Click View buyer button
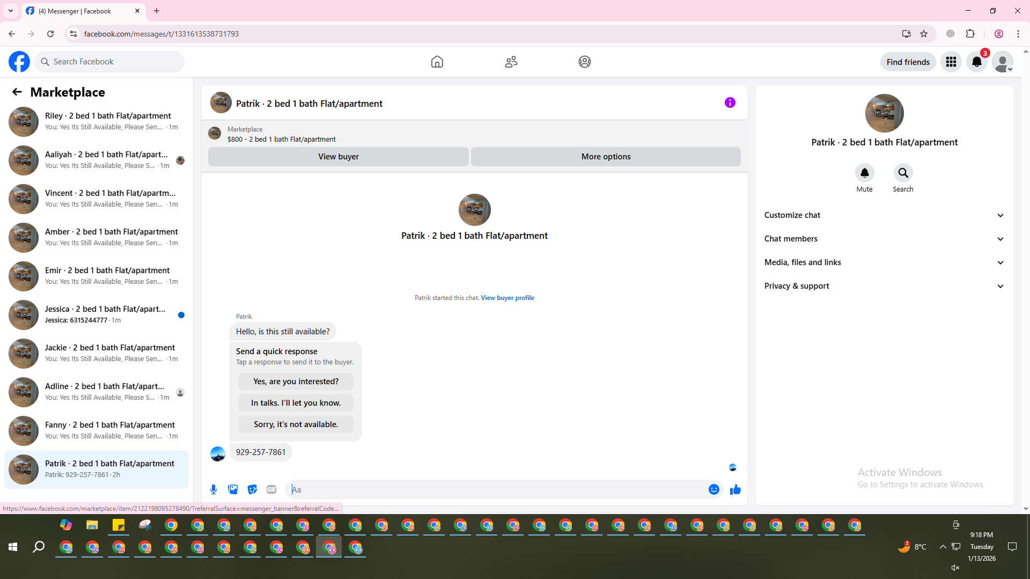 click(x=338, y=157)
